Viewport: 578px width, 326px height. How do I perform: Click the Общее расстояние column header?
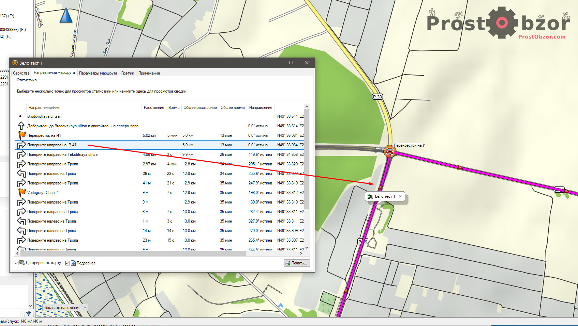(200, 108)
